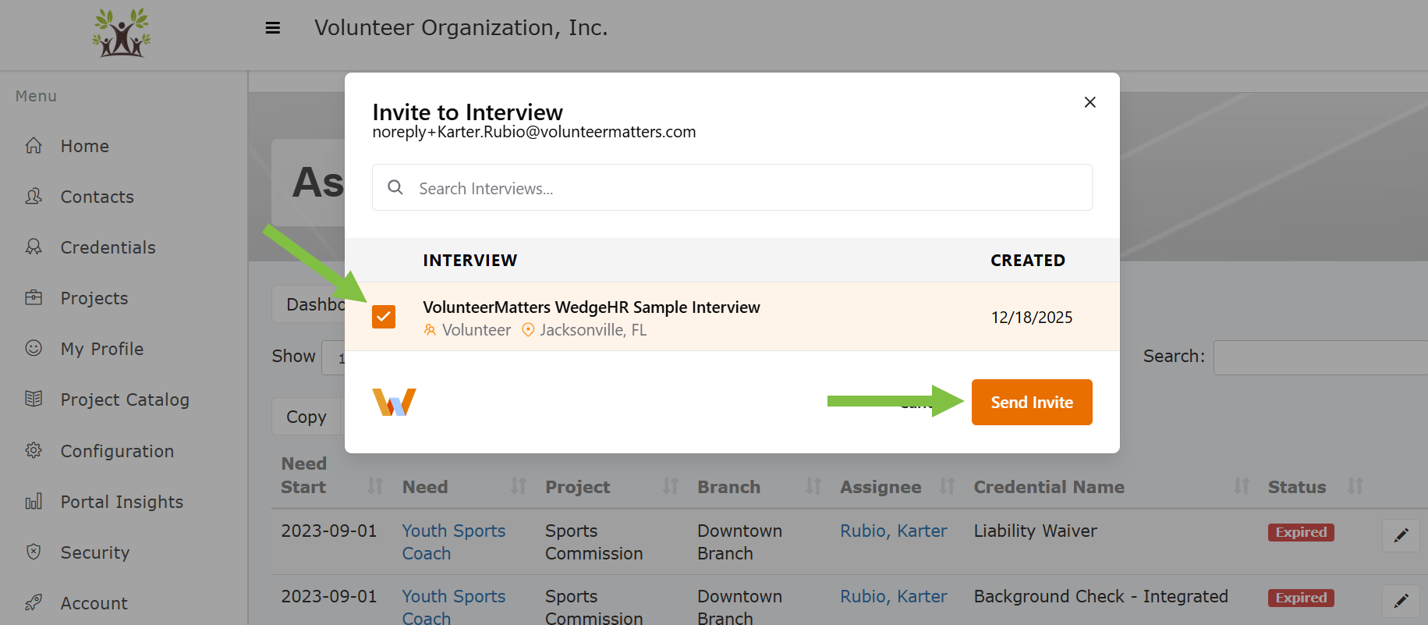Open the Show entries dropdown
The height and width of the screenshot is (625, 1428).
coord(334,357)
